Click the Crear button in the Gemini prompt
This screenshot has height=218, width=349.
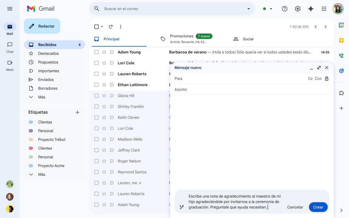(318, 207)
